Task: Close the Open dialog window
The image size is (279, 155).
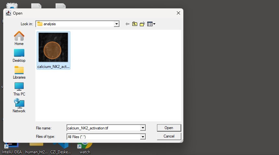Action: tap(178, 13)
